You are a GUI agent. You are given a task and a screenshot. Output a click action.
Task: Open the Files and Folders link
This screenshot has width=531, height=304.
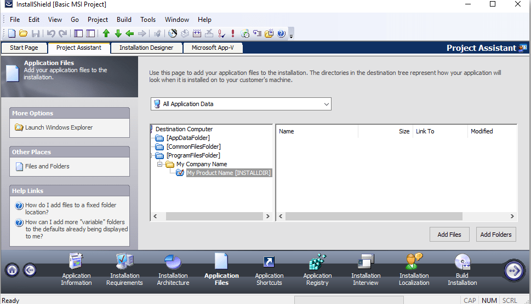click(x=47, y=166)
